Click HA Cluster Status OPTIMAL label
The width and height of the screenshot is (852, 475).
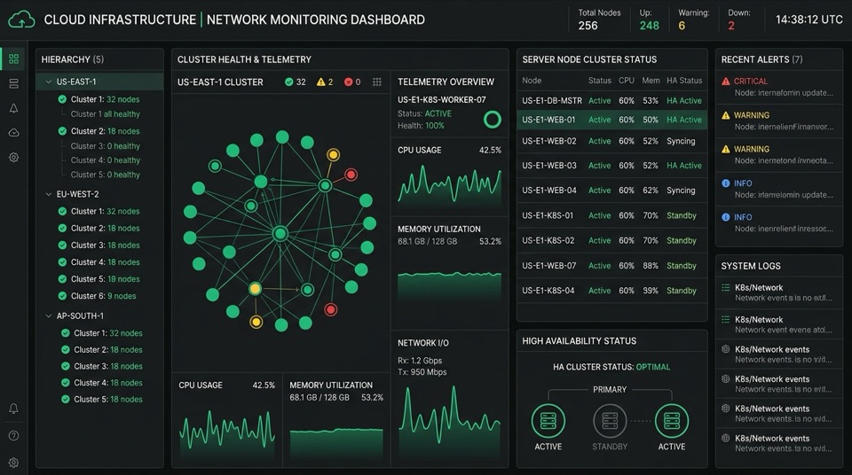pos(611,367)
